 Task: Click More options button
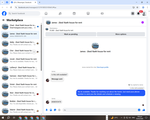pyautogui.click(x=121, y=34)
